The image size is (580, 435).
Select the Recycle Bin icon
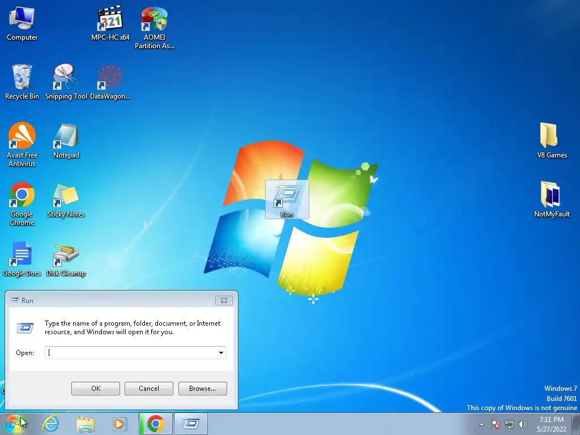point(22,82)
